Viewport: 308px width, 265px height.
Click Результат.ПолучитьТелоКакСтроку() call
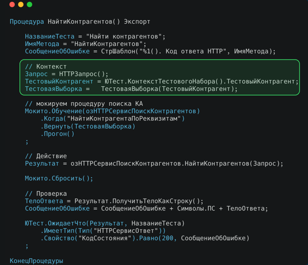(137, 201)
